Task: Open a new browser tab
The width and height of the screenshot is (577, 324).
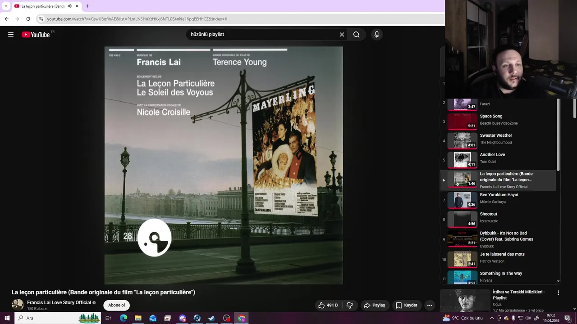Action: click(x=87, y=6)
